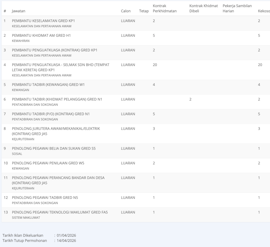The width and height of the screenshot is (270, 247).
Task: Open PENOLONG PEGAWAI TEKNOLOGI MAKLUMAT GRED FA5
Action: 60,212
